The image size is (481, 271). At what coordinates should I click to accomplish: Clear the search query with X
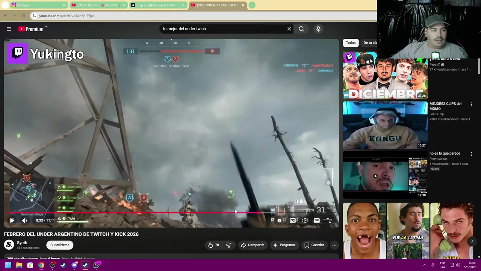[289, 29]
